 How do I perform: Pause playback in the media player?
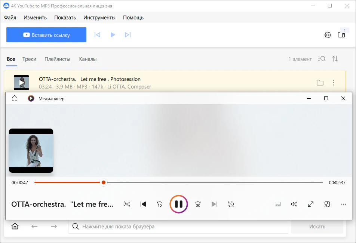pos(179,204)
